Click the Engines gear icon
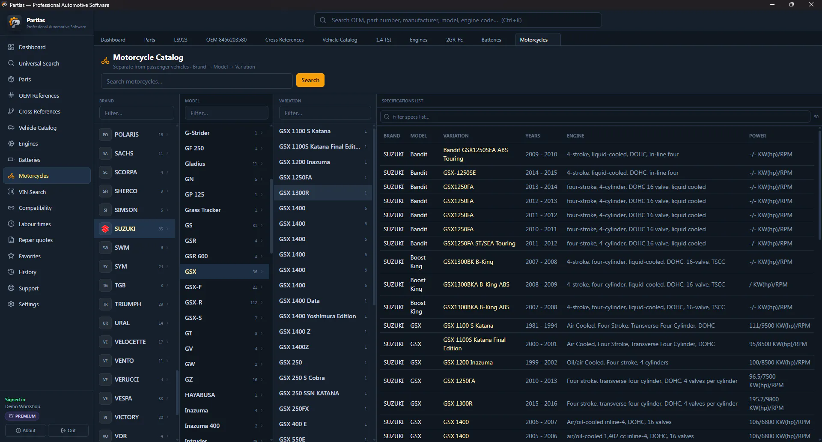The image size is (822, 442). (x=11, y=143)
